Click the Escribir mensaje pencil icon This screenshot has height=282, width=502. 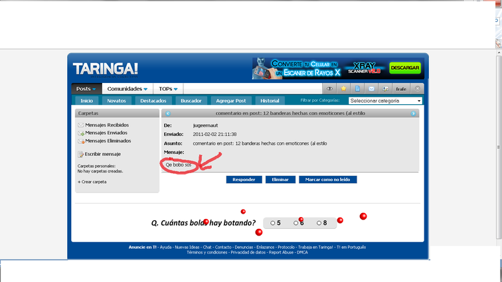tap(81, 154)
